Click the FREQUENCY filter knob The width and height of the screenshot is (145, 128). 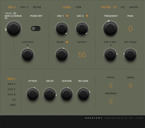(x=110, y=28)
